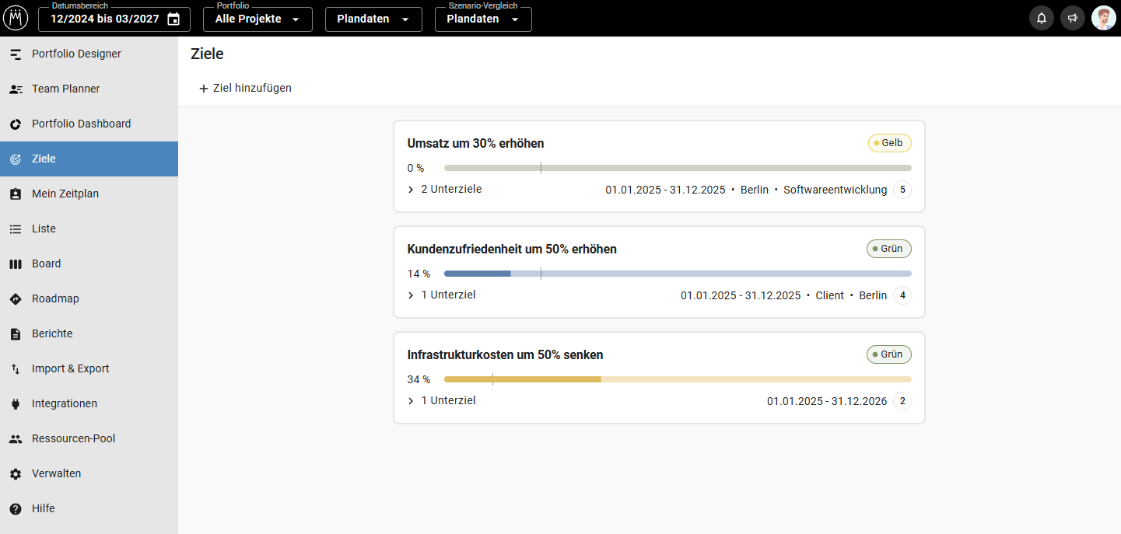Image resolution: width=1121 pixels, height=534 pixels.
Task: Expand 1 Unterziel under Infrastrukturkosten goal
Action: click(x=441, y=400)
